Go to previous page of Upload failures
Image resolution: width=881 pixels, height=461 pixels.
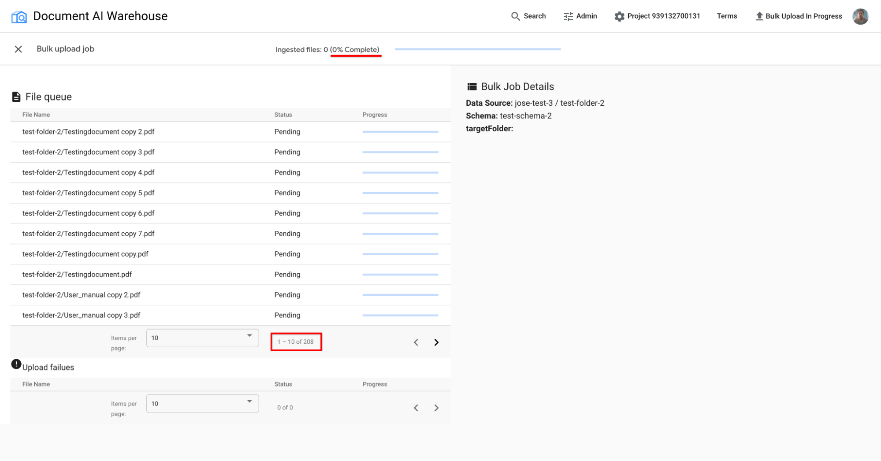pyautogui.click(x=416, y=408)
